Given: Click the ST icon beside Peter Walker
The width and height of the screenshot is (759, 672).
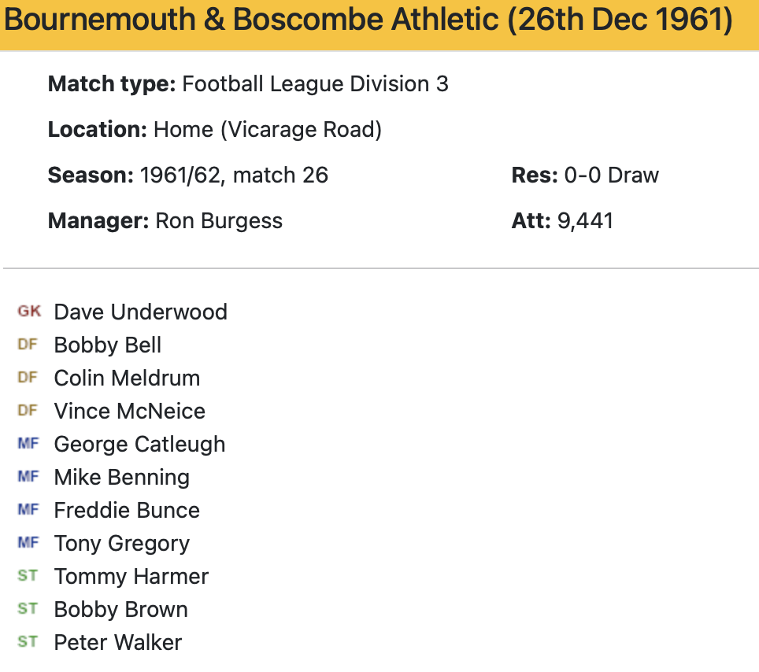Looking at the screenshot, I should [x=28, y=642].
